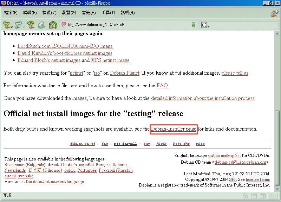Click the Firefox throbber icon at top right
The image size is (281, 202).
[274, 13]
